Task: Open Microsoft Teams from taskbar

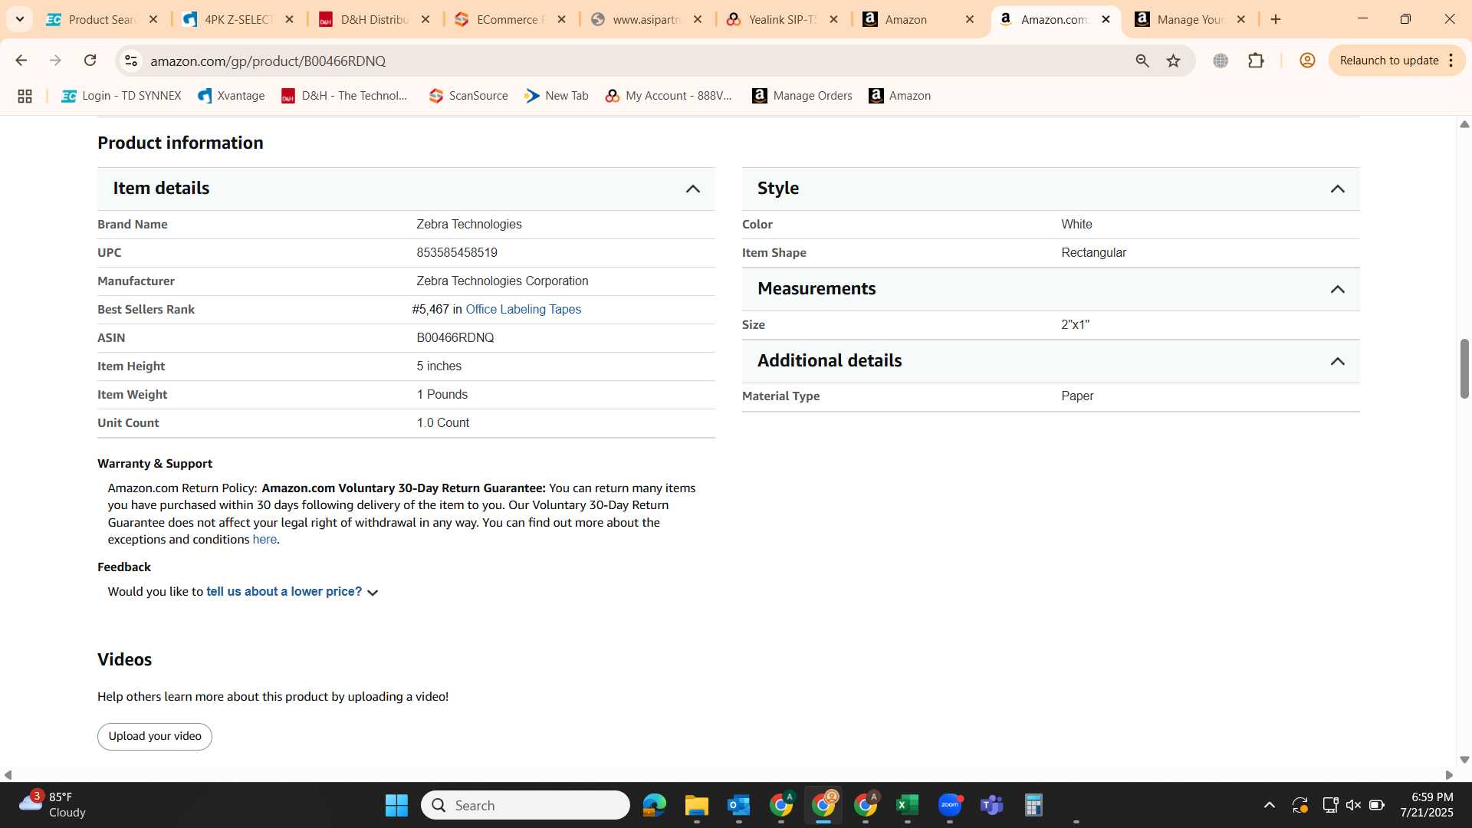Action: (x=991, y=805)
